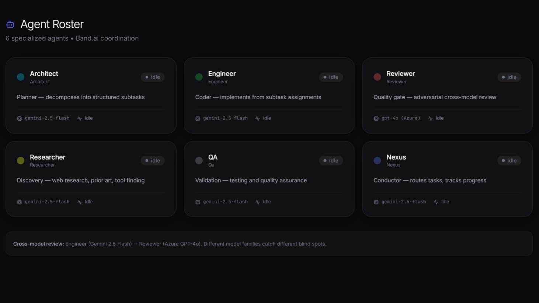Click the chip icon beside gpt-4o (Azure)

[376, 118]
